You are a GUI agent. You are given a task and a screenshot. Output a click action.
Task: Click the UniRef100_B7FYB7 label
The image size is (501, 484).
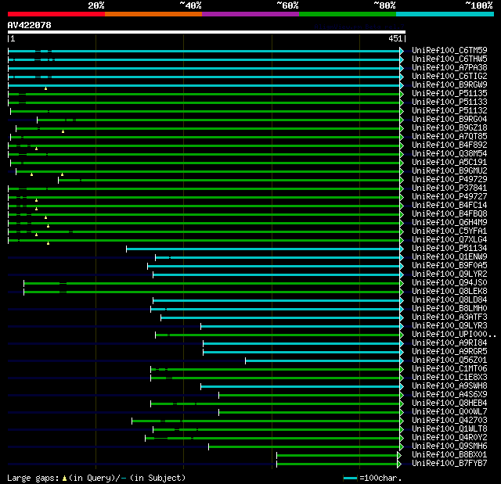pos(449,464)
